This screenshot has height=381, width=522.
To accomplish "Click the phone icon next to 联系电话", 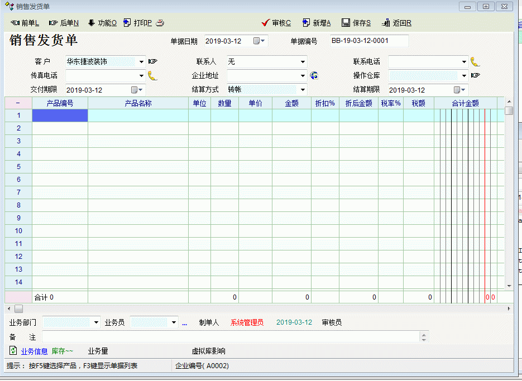I will pyautogui.click(x=475, y=62).
